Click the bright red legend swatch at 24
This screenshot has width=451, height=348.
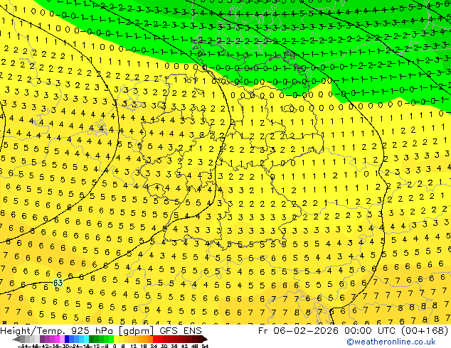point(155,339)
